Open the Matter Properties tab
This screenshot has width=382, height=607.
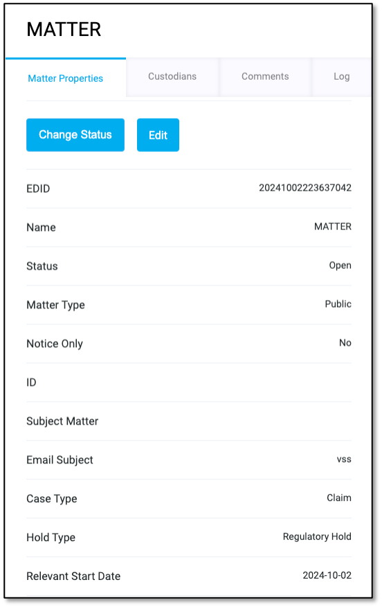click(65, 78)
